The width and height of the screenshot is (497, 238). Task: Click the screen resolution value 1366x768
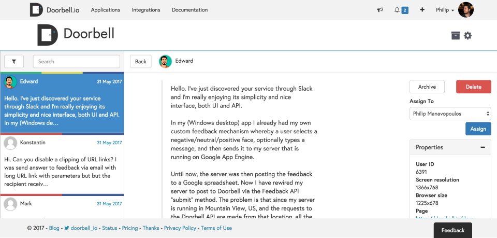pyautogui.click(x=427, y=188)
